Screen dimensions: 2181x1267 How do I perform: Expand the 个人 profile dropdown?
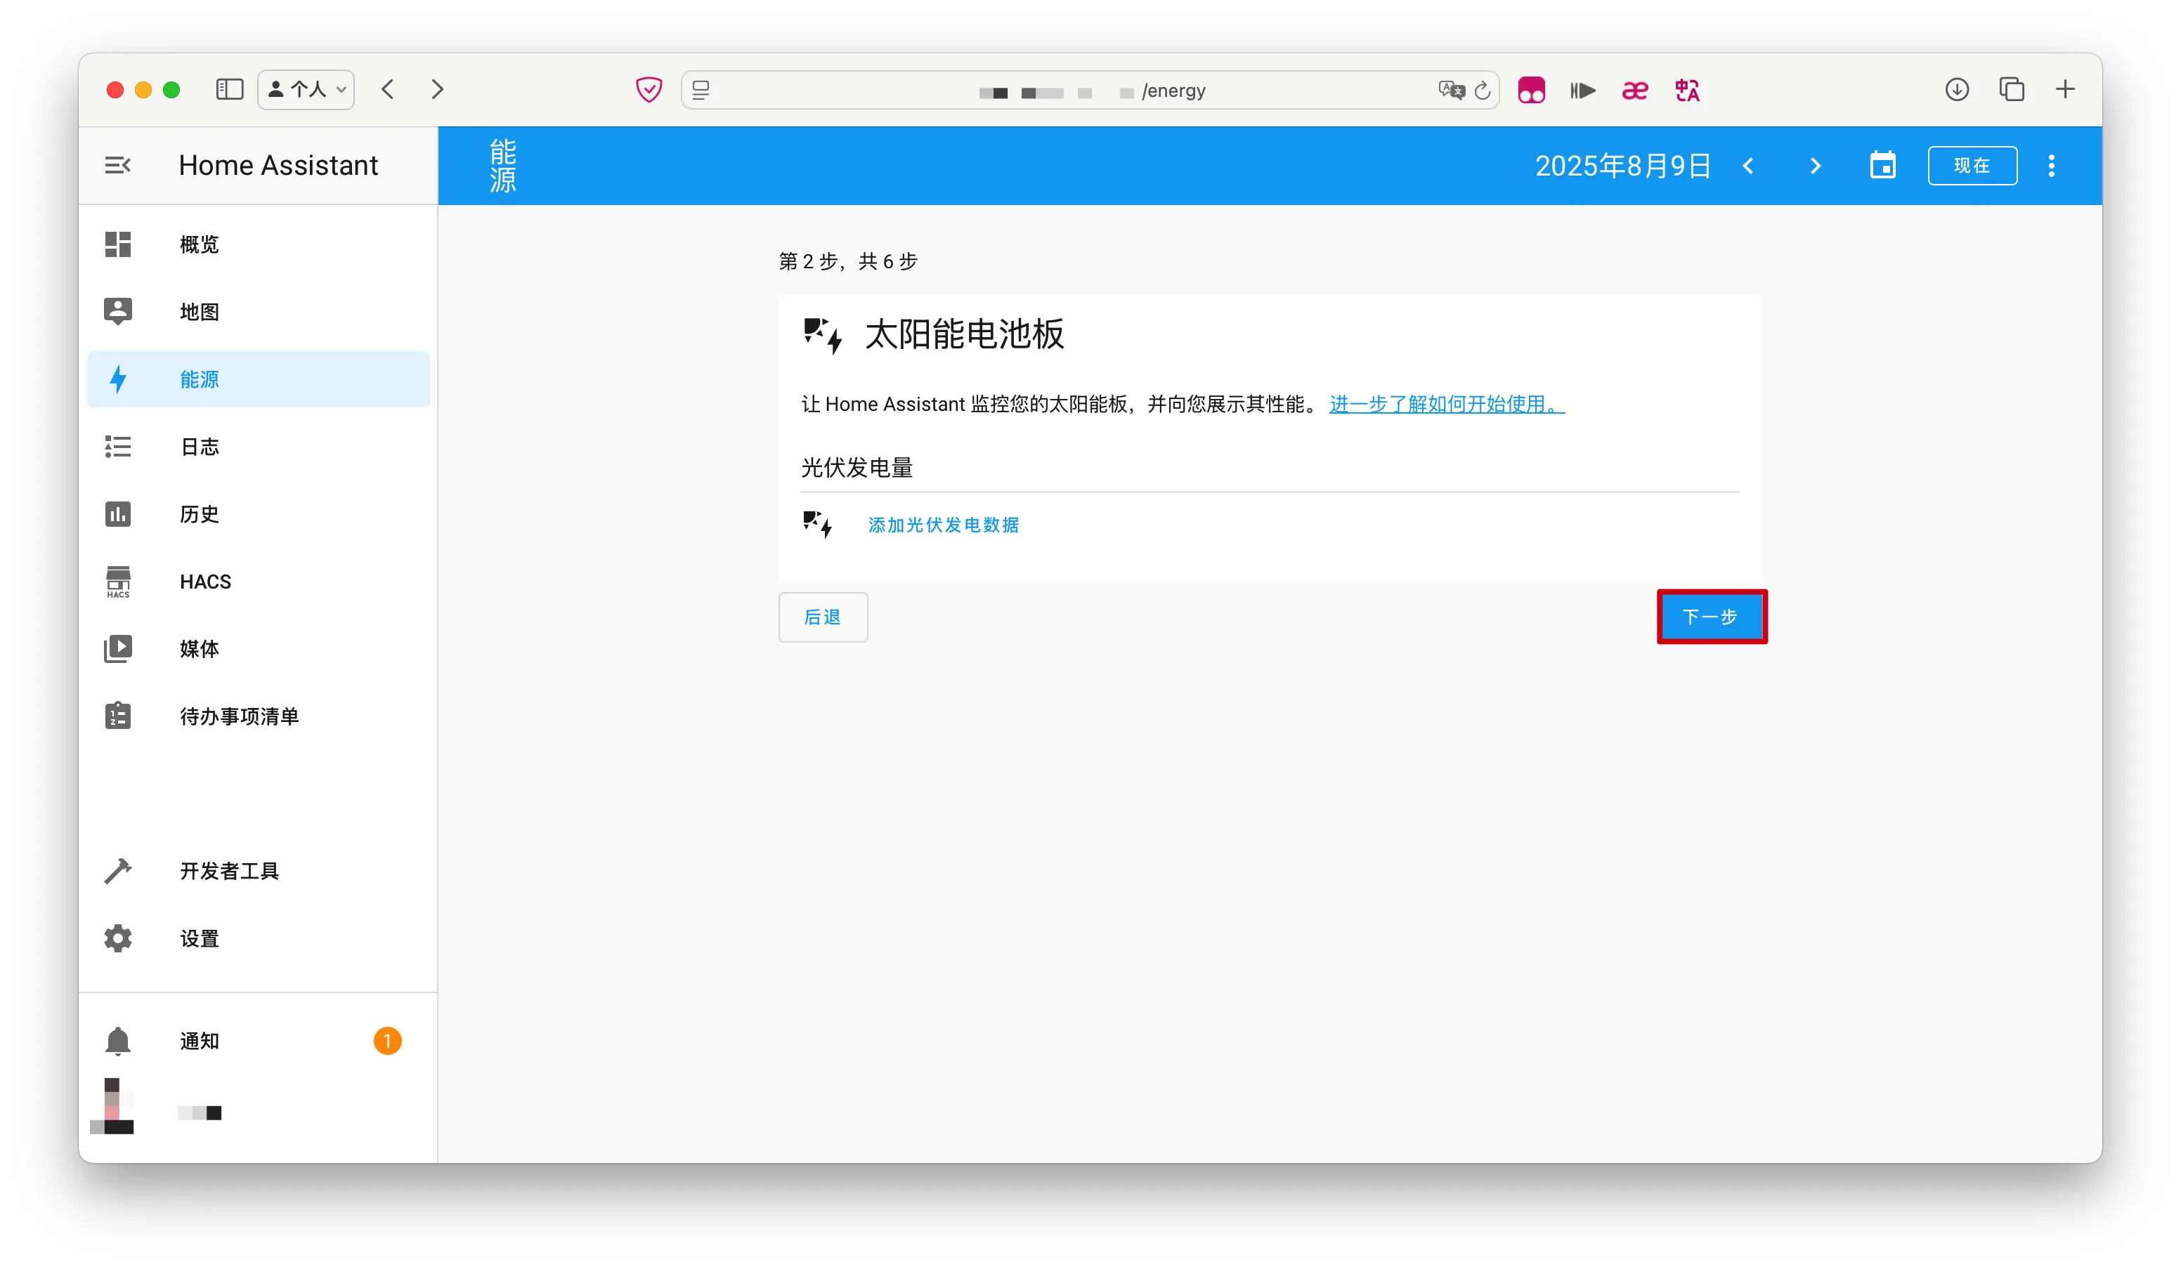(306, 90)
